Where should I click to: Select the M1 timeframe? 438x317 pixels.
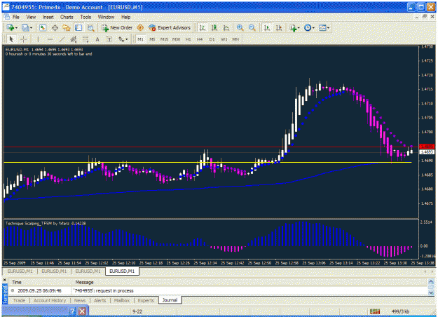[140, 39]
